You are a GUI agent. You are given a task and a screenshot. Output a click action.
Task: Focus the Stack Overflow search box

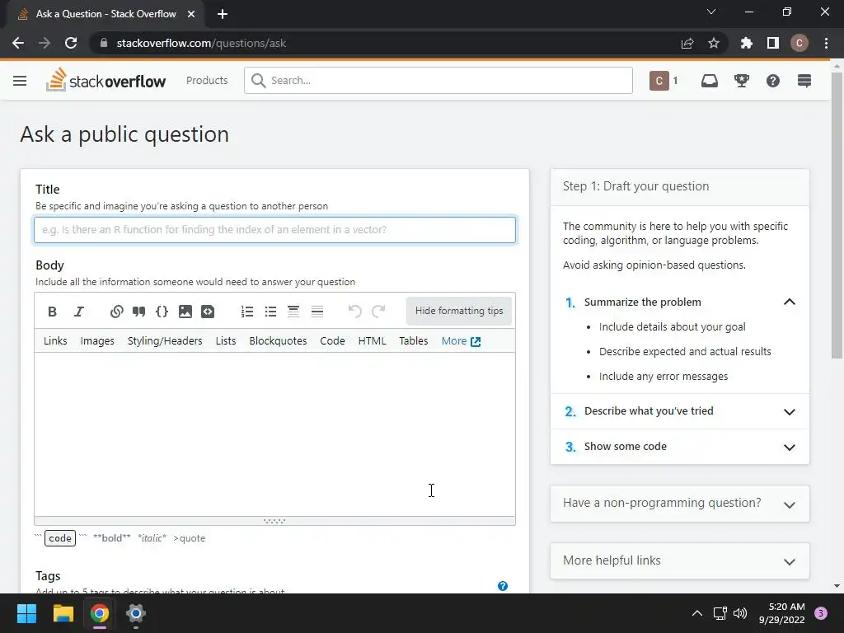(x=438, y=80)
